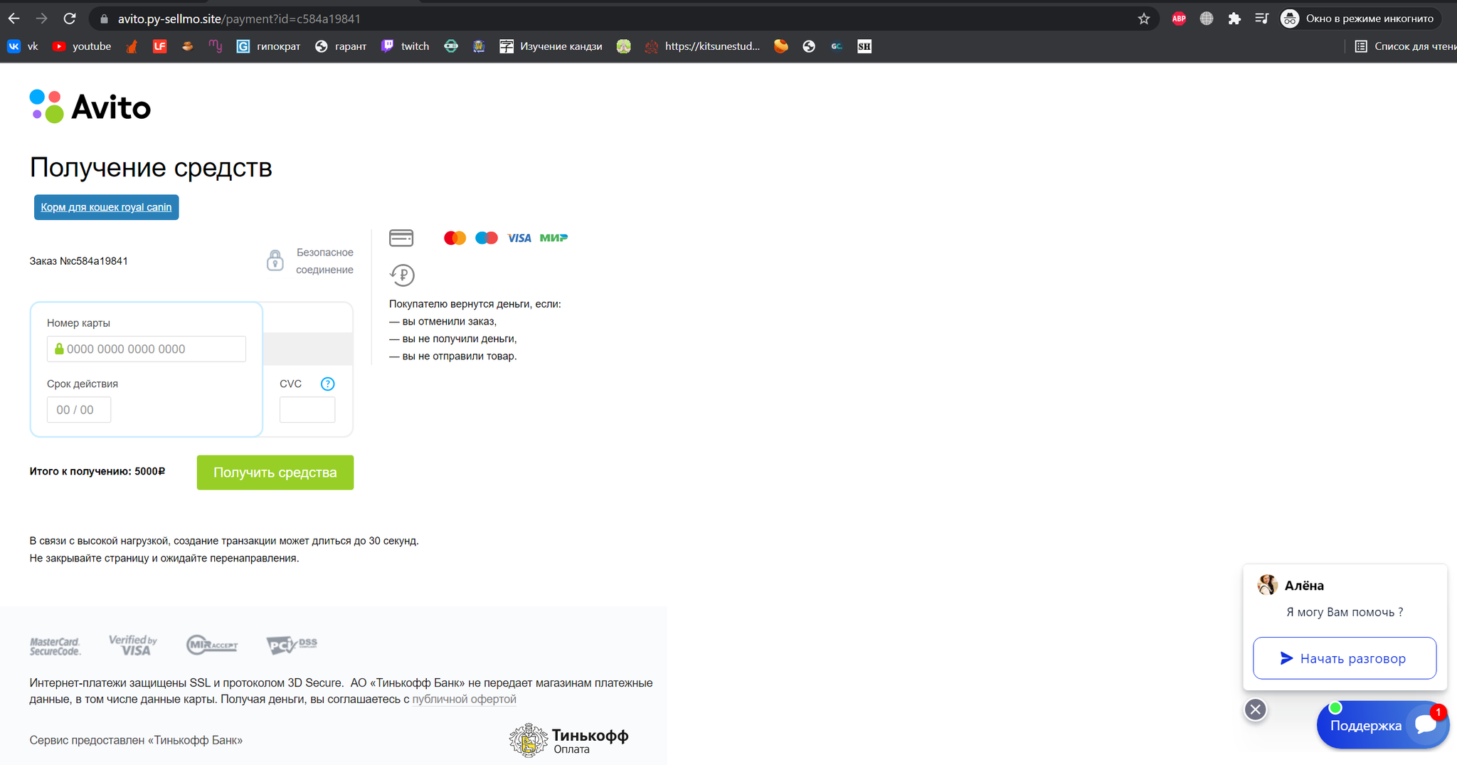Click the padlock site info icon
Image resolution: width=1457 pixels, height=765 pixels.
point(104,19)
